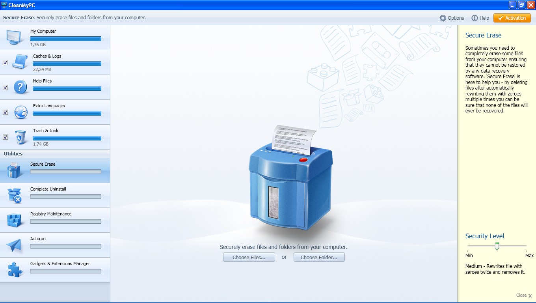Click the Caches & Logs scroll icon
This screenshot has width=536, height=303.
click(19, 62)
